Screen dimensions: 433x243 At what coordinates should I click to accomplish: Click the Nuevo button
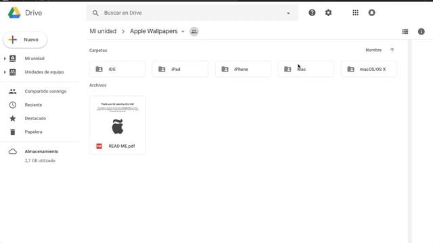tap(25, 40)
